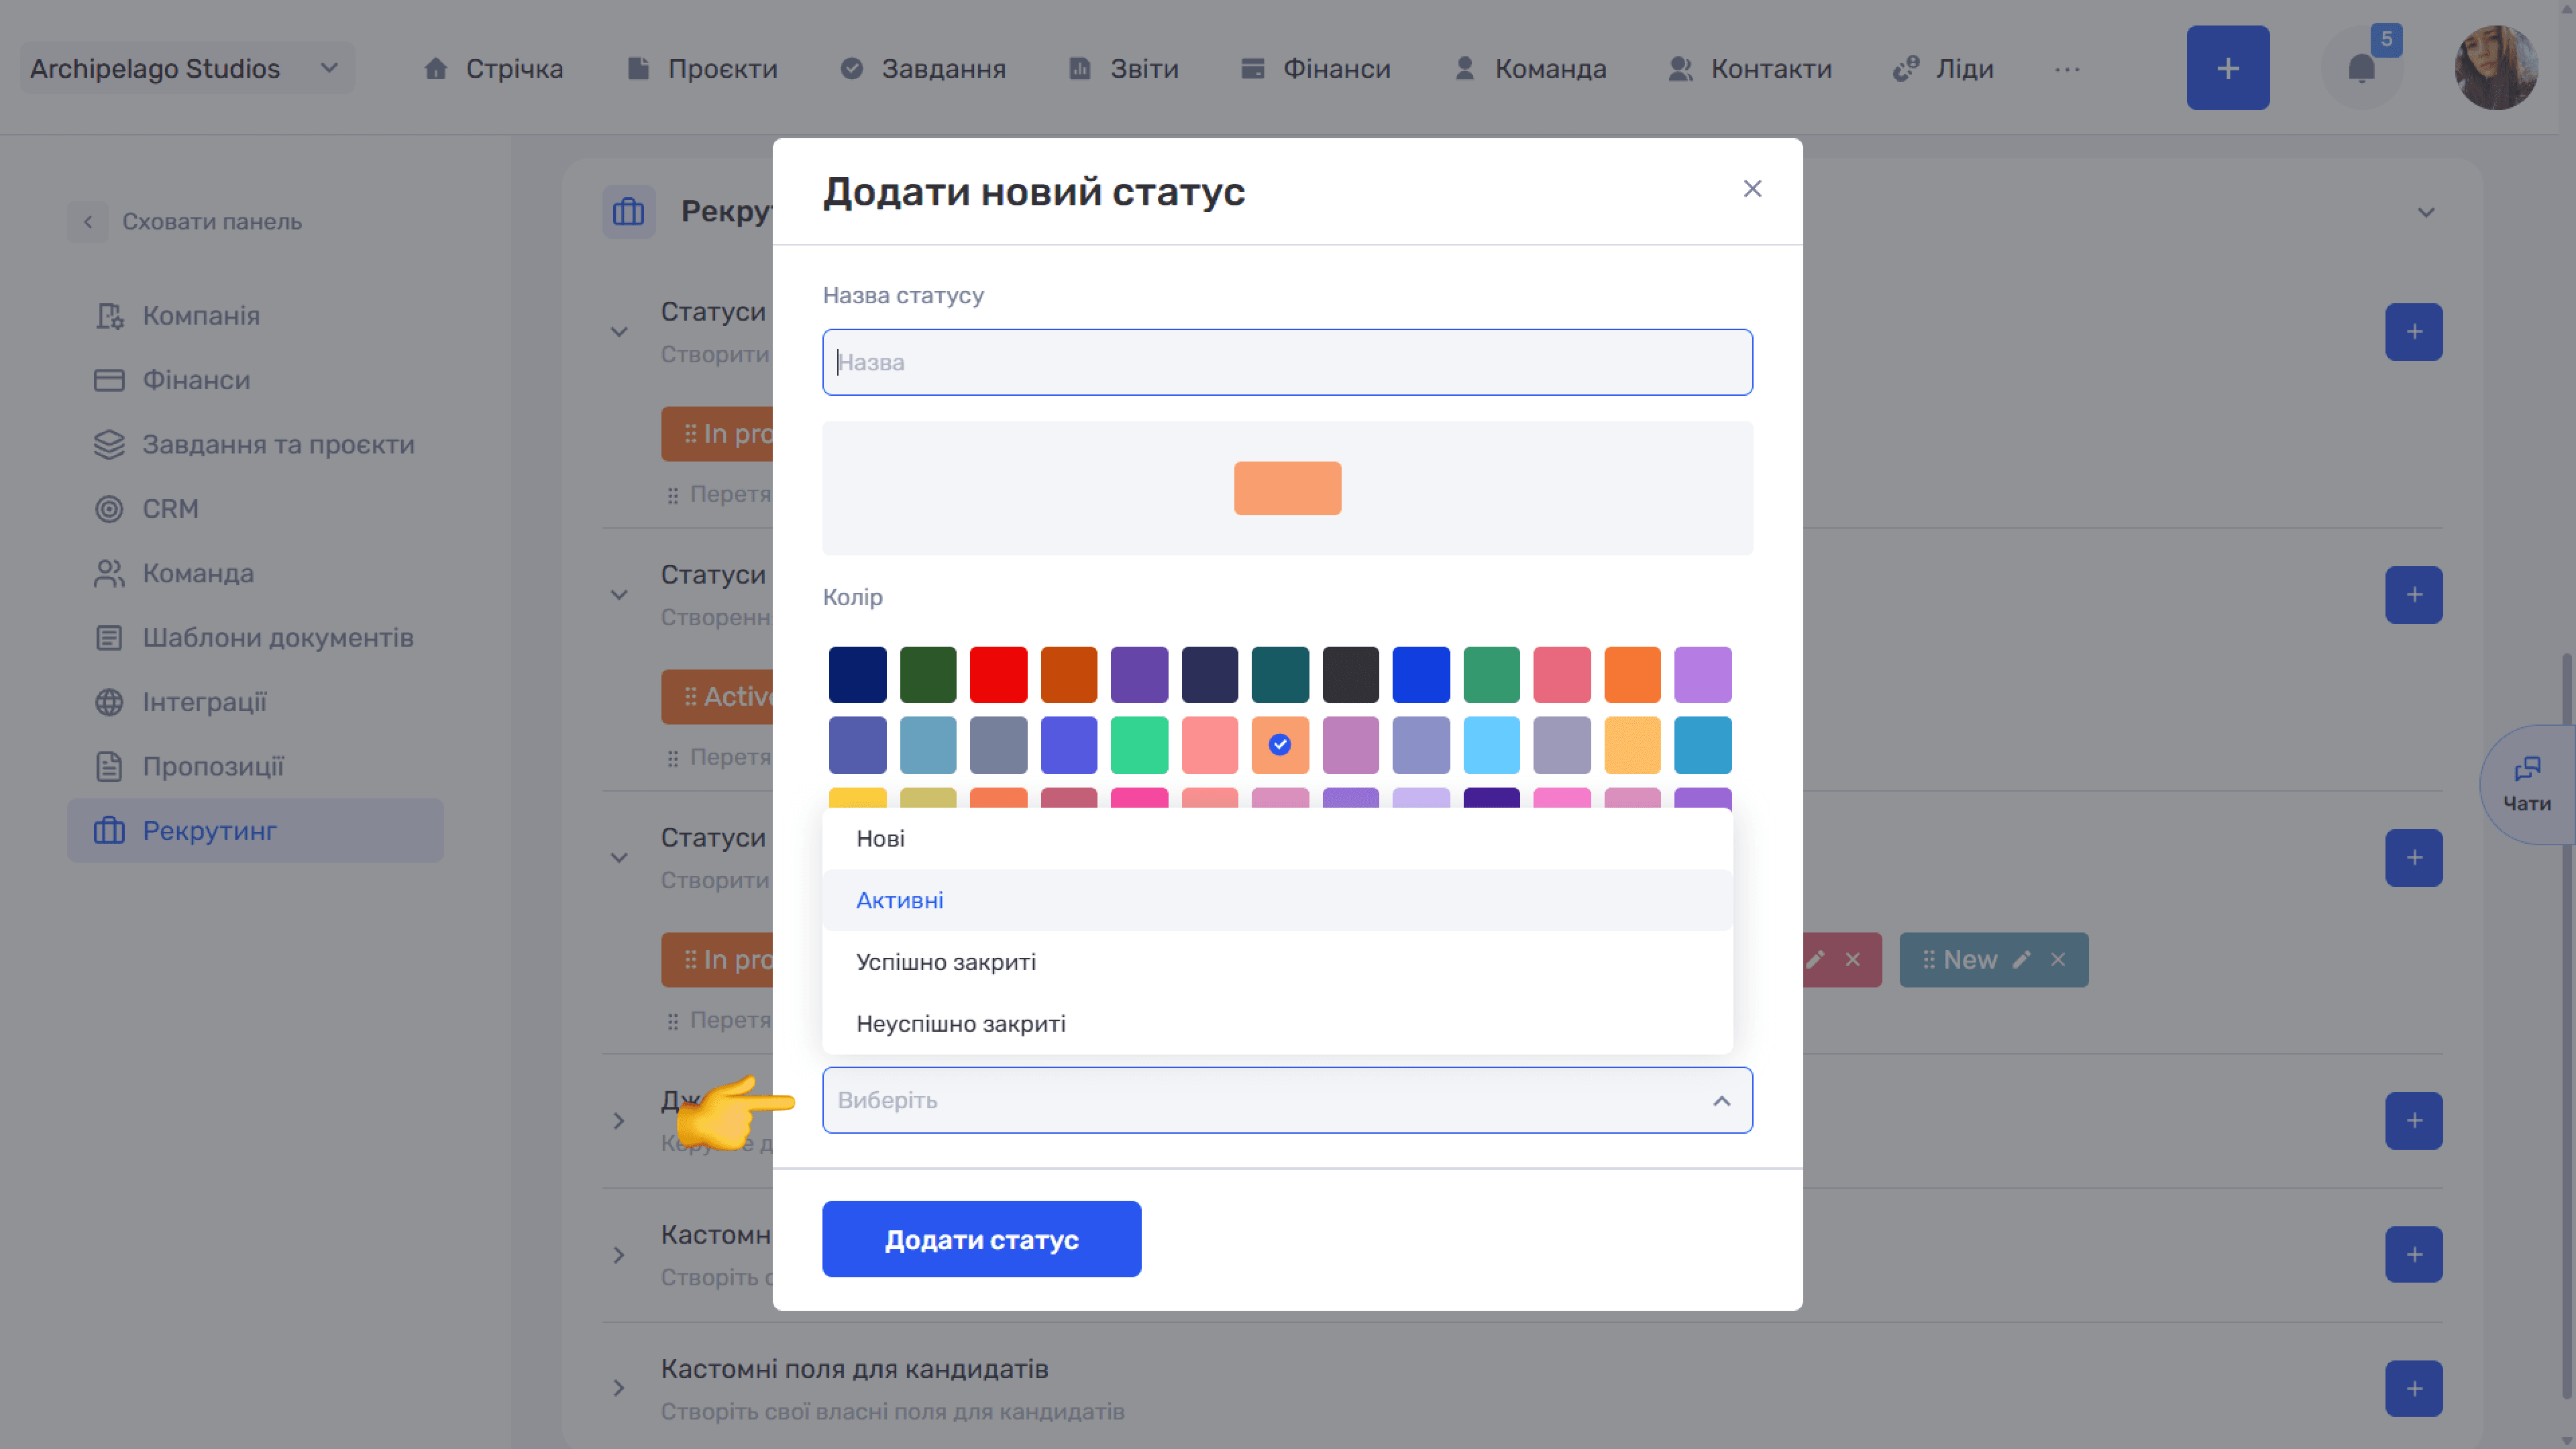Click the Додати статус button

pyautogui.click(x=981, y=1239)
